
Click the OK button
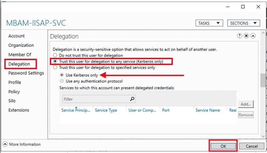(x=223, y=146)
